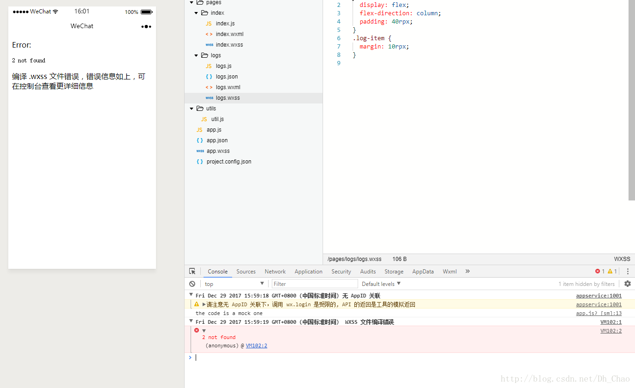The height and width of the screenshot is (388, 635).
Task: Open logs.wxml file
Action: [228, 87]
